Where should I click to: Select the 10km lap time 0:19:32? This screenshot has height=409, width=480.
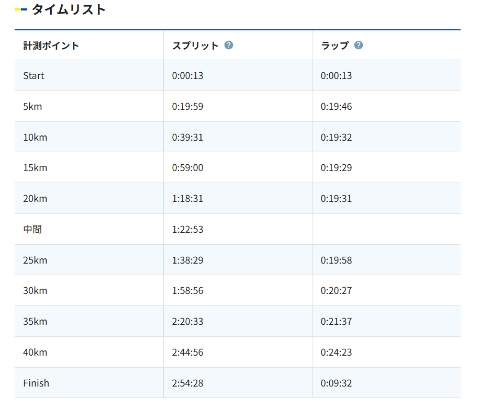(336, 138)
